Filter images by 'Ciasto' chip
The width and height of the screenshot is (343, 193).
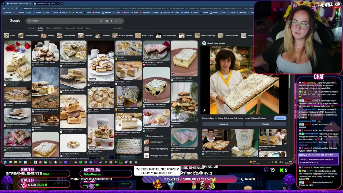tap(10, 35)
